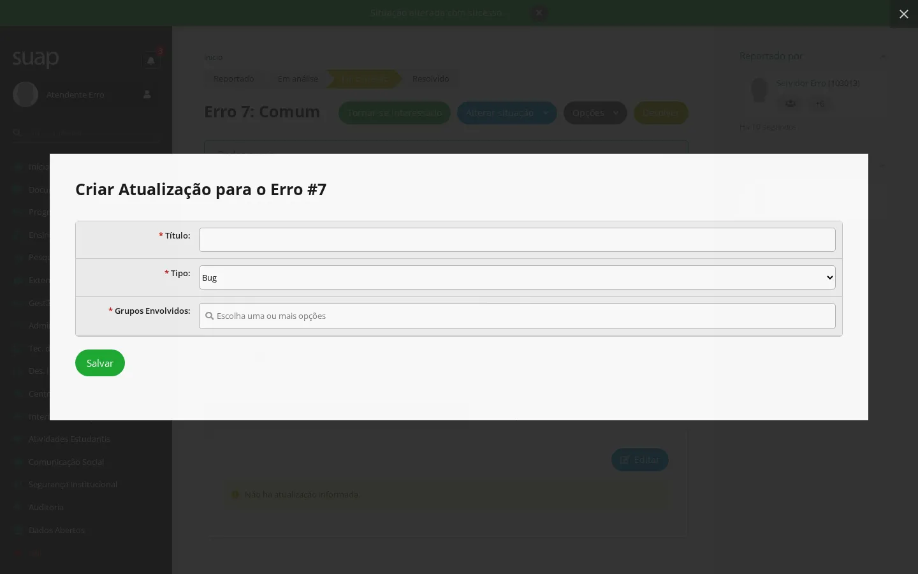Open Segurança Institucional in the sidebar
Image resolution: width=918 pixels, height=574 pixels.
click(x=73, y=484)
